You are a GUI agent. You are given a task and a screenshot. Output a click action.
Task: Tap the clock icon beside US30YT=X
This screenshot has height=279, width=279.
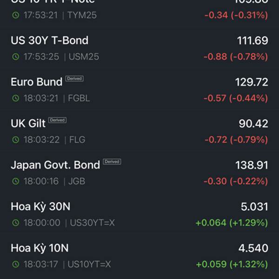[x=16, y=223]
